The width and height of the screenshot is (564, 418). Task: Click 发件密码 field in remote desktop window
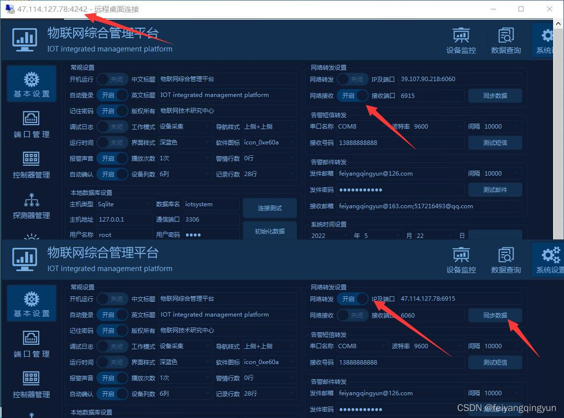[400, 190]
